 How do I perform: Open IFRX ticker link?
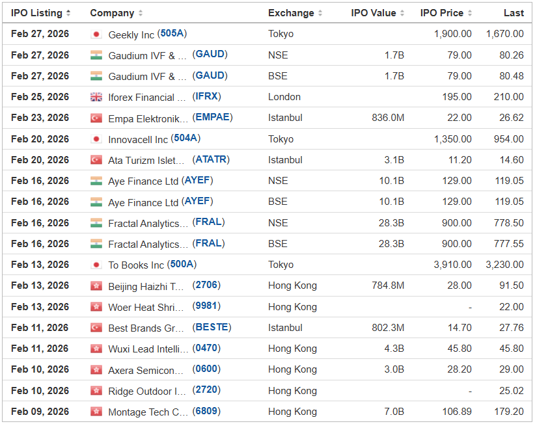(x=206, y=96)
